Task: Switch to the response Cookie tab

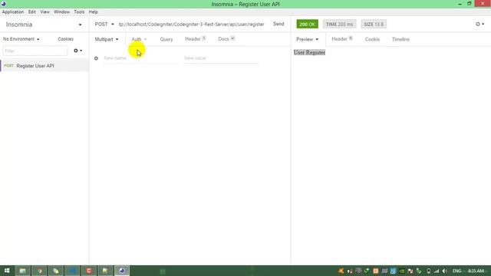Action: click(372, 39)
